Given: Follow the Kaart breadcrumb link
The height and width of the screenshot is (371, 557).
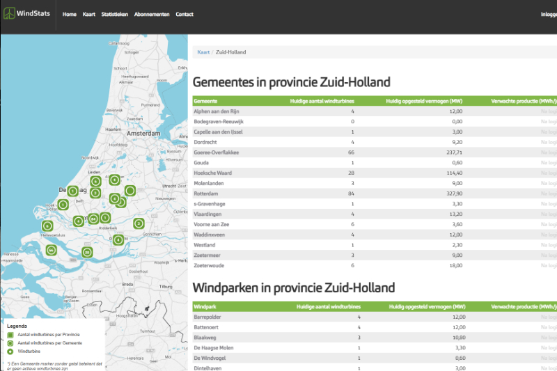Looking at the screenshot, I should pyautogui.click(x=203, y=52).
